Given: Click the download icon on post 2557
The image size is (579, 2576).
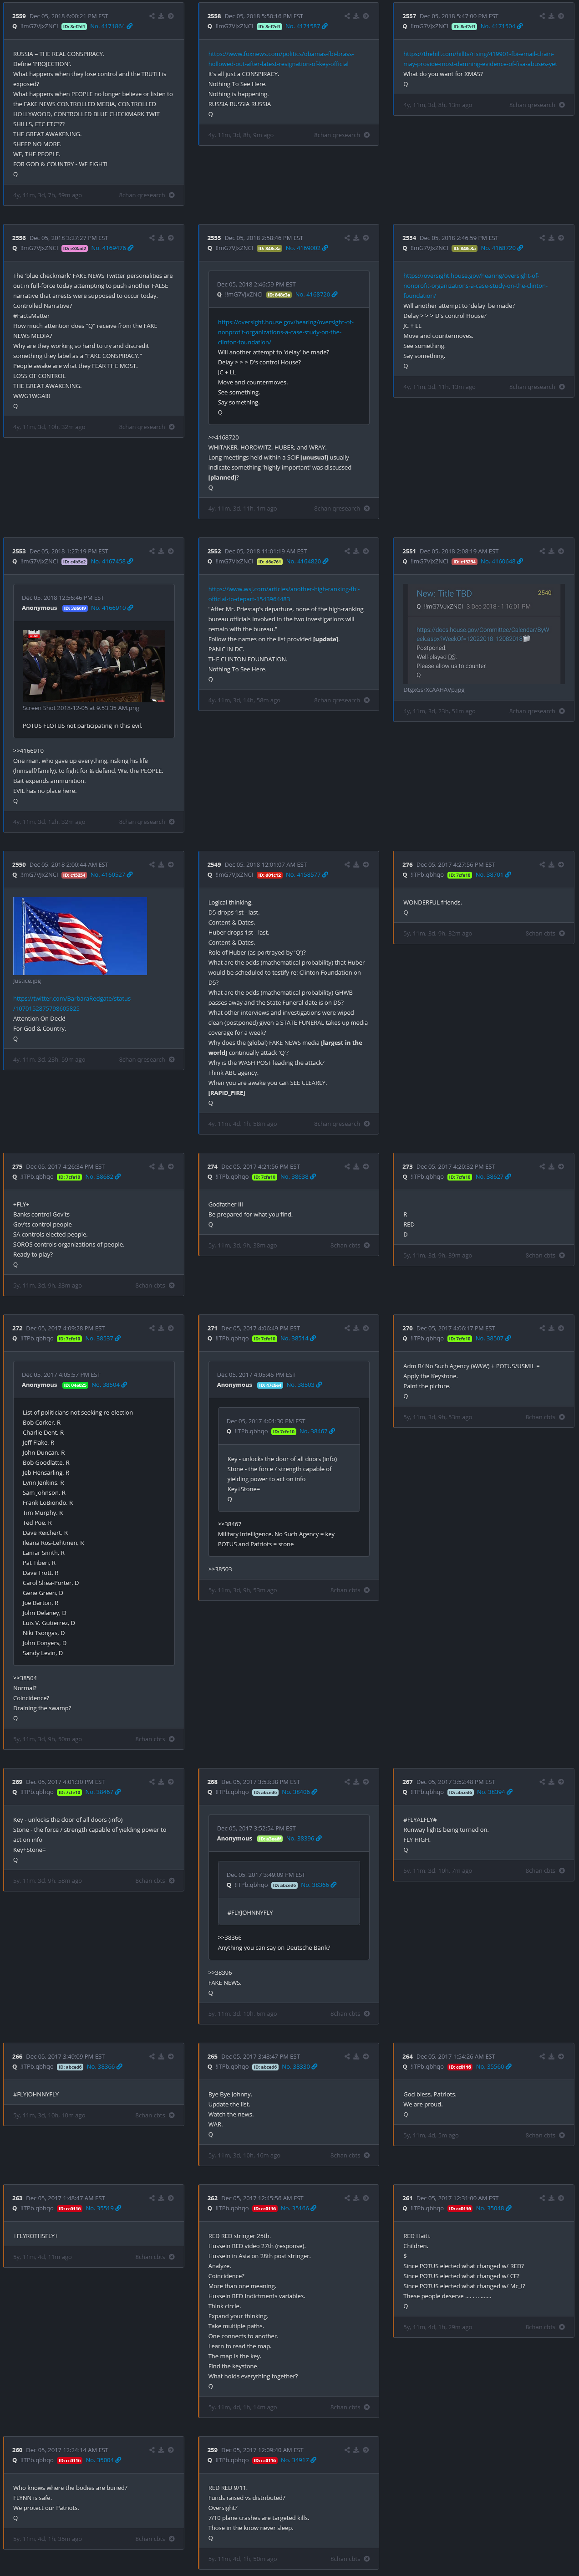Looking at the screenshot, I should coord(551,16).
